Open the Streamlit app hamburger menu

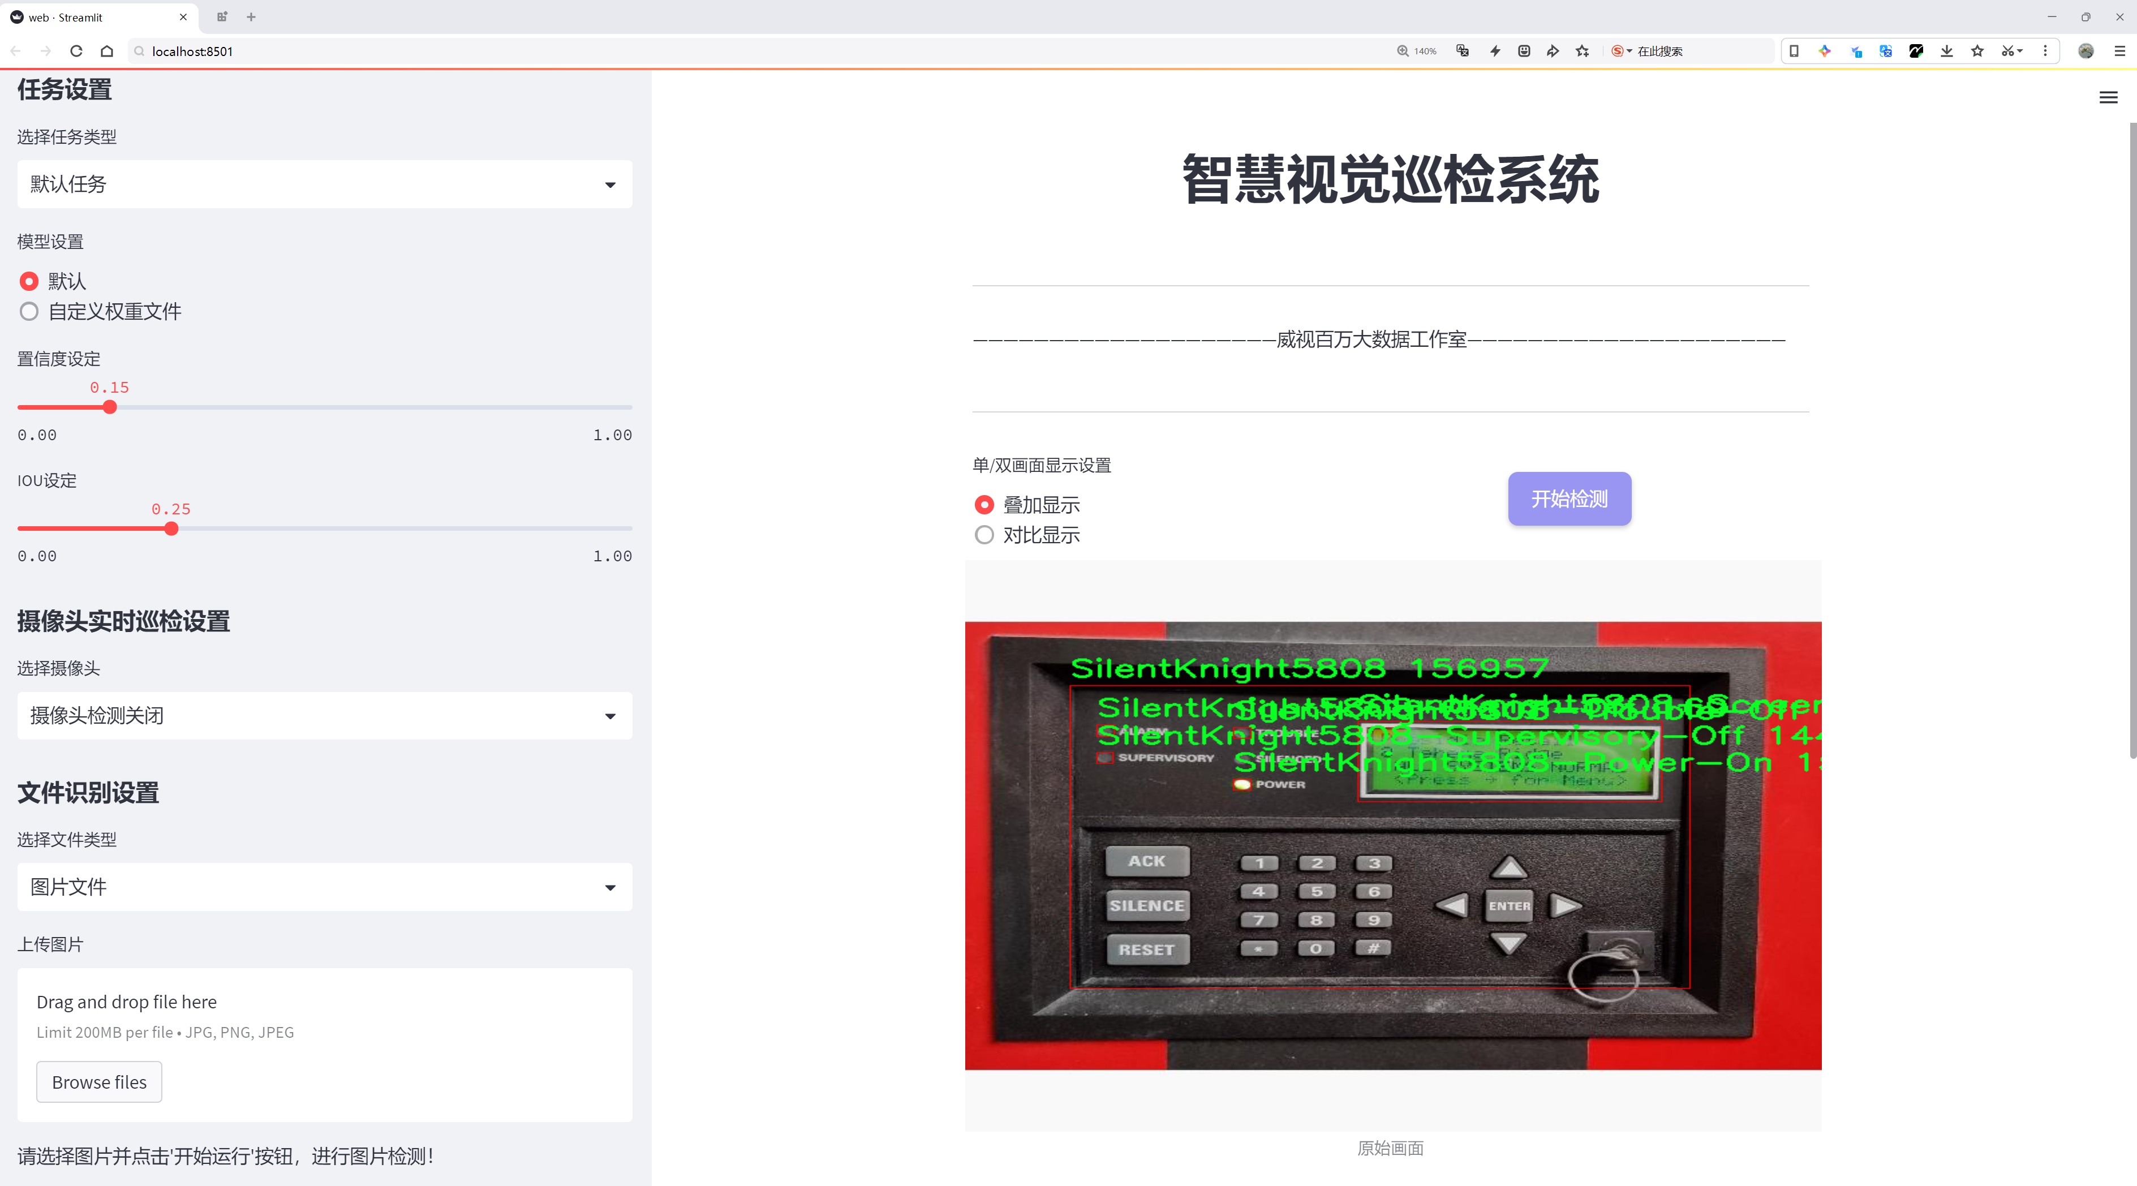tap(2108, 98)
